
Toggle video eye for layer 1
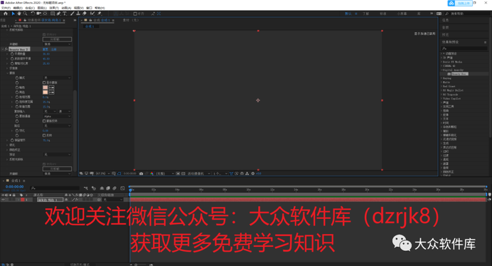(x=3, y=200)
